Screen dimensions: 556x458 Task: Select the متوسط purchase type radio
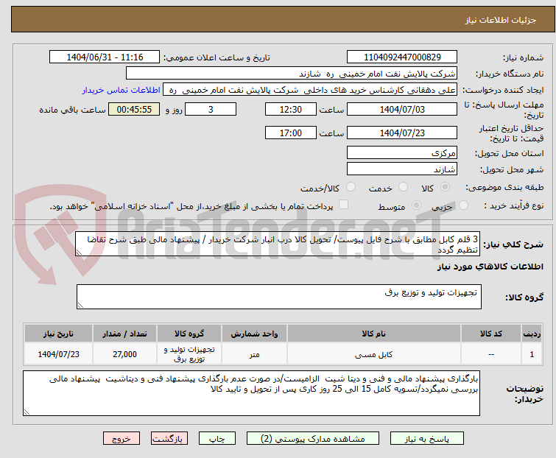click(416, 205)
